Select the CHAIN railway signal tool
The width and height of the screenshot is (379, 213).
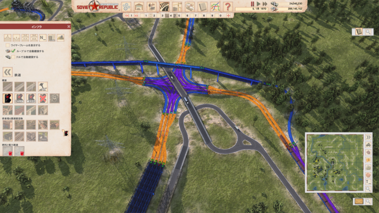click(x=19, y=98)
